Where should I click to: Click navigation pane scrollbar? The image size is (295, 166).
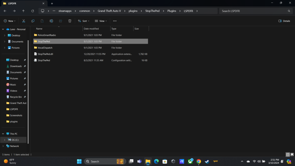28,92
